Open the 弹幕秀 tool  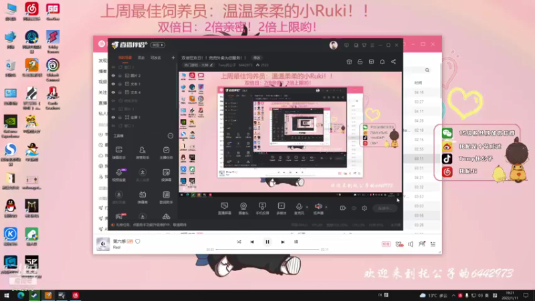[x=142, y=197]
